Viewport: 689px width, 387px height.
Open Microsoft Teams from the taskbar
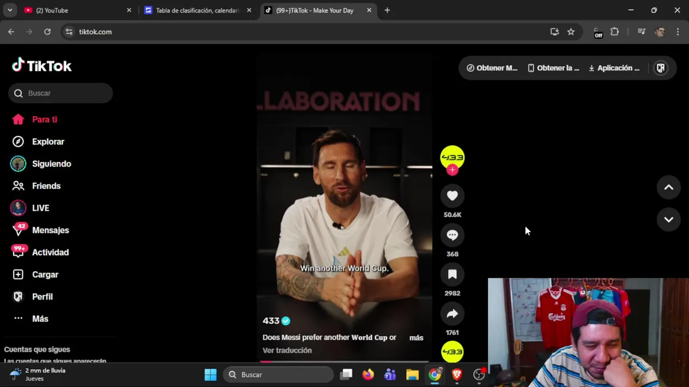(390, 375)
